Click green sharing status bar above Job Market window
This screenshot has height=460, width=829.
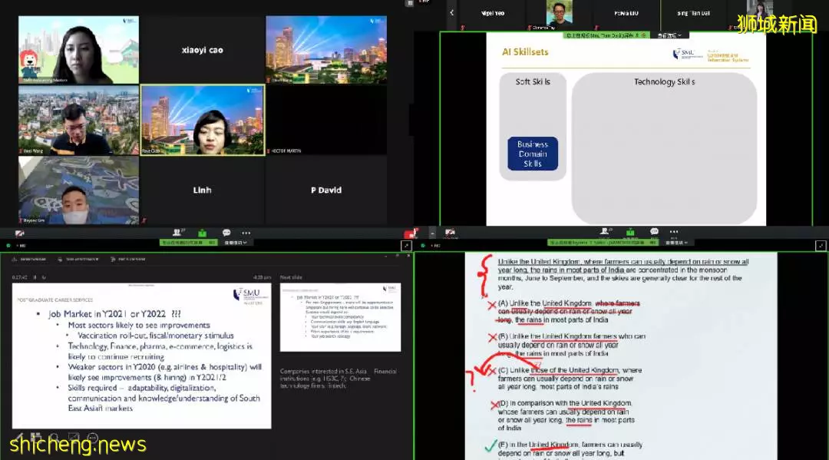[x=188, y=243]
